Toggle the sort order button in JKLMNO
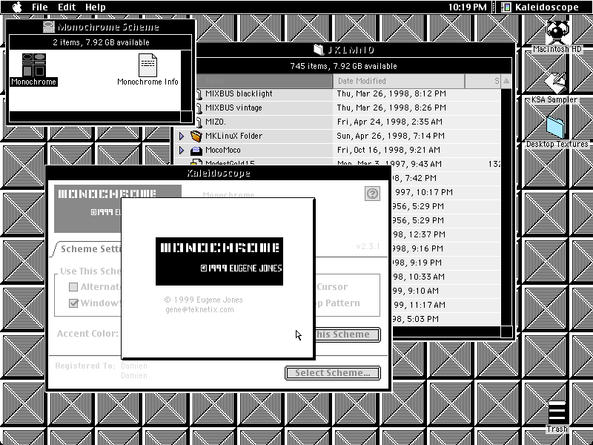 coord(506,81)
